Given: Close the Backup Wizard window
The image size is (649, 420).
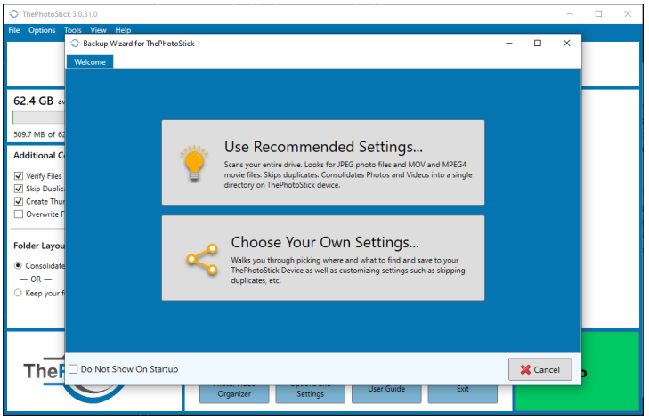Looking at the screenshot, I should (x=566, y=43).
